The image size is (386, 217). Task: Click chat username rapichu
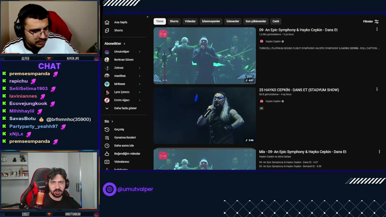[18, 81]
